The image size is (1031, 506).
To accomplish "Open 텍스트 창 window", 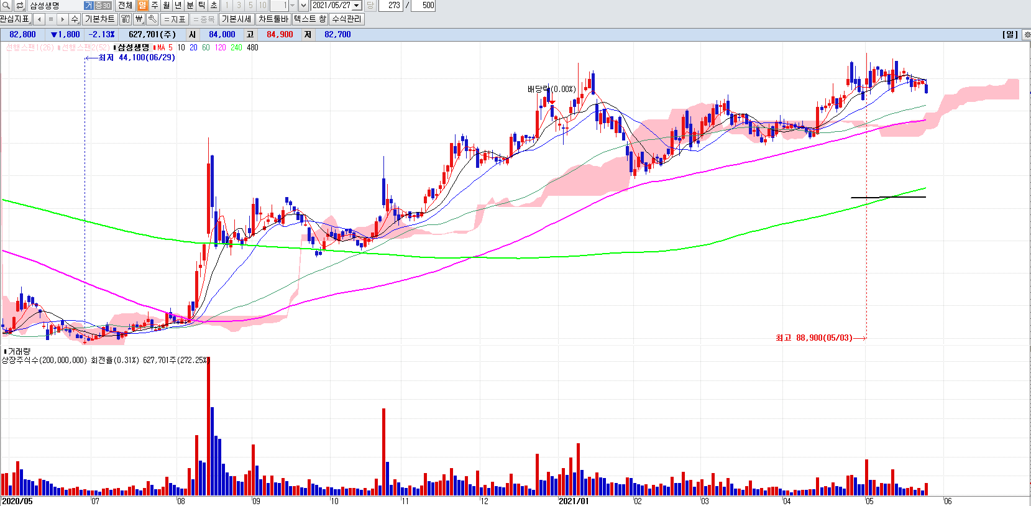I will (310, 19).
